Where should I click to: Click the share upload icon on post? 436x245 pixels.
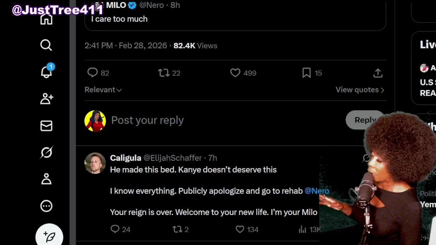click(378, 73)
